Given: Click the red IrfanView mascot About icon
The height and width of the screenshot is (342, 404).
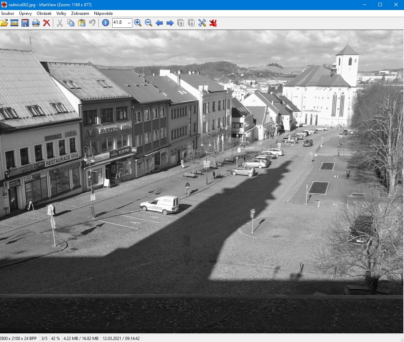Looking at the screenshot, I should [x=213, y=23].
